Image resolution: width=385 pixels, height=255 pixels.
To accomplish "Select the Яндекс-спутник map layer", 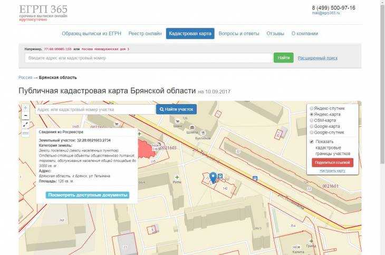I will pyautogui.click(x=312, y=108).
